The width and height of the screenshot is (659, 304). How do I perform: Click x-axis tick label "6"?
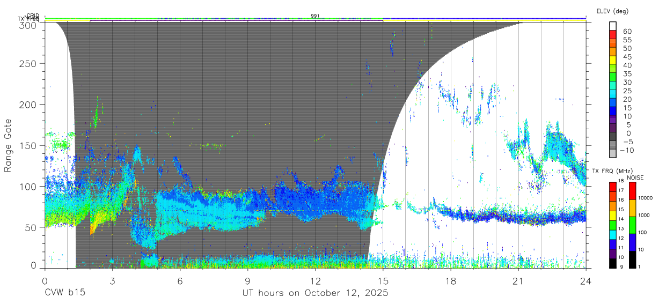coord(180,280)
